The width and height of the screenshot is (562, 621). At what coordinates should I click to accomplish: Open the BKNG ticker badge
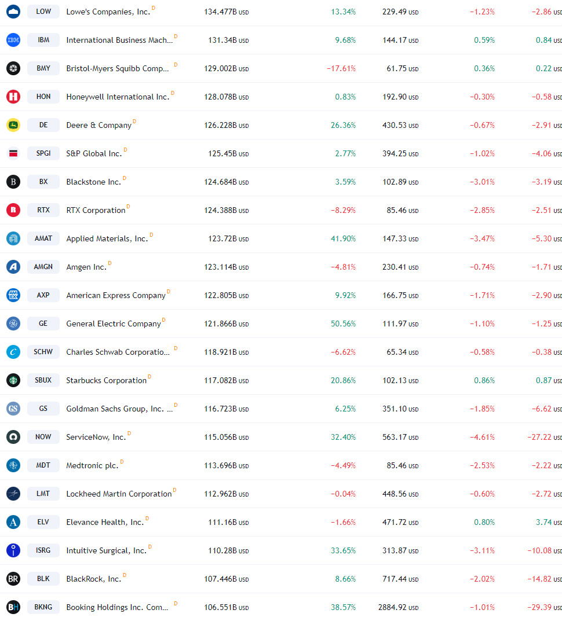(43, 607)
